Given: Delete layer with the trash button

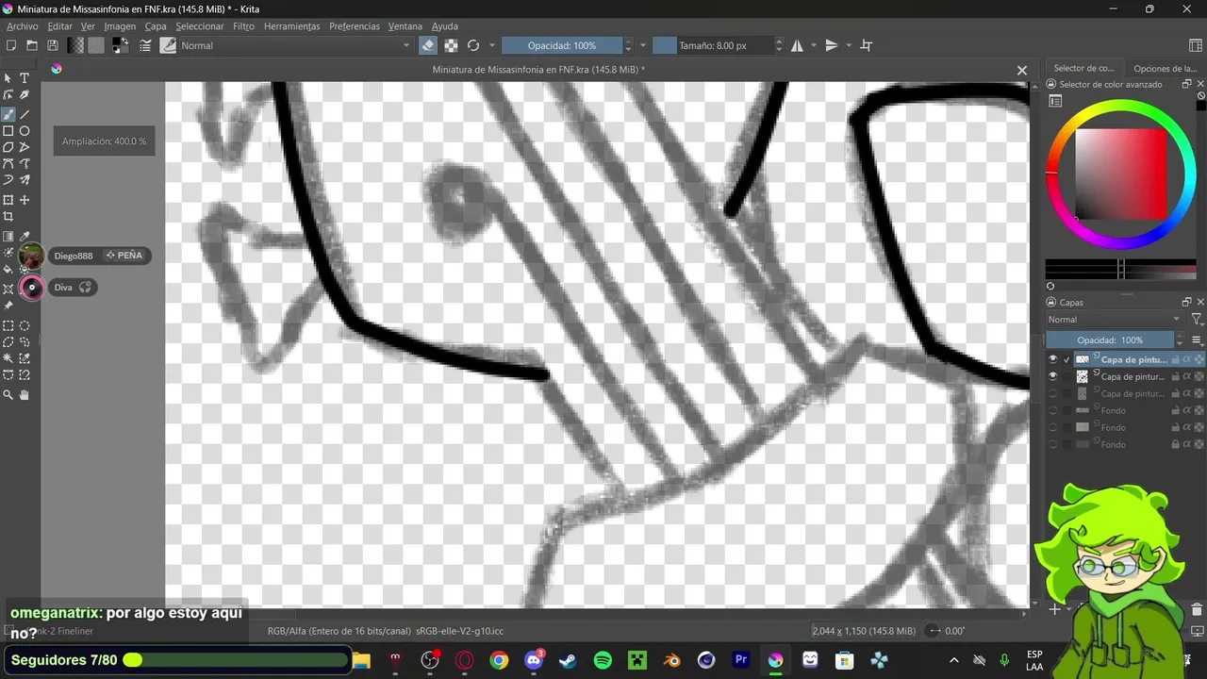Looking at the screenshot, I should click(x=1197, y=610).
